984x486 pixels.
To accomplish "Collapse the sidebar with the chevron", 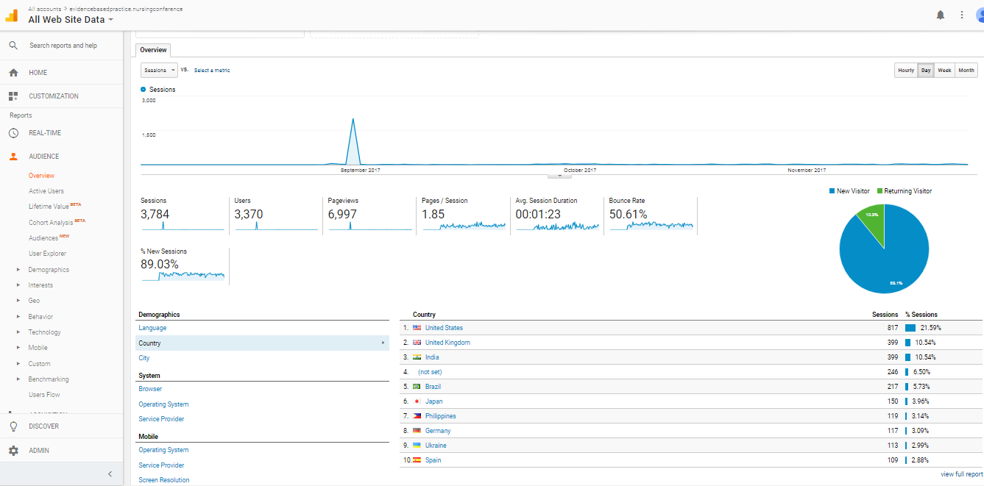I will [110, 474].
